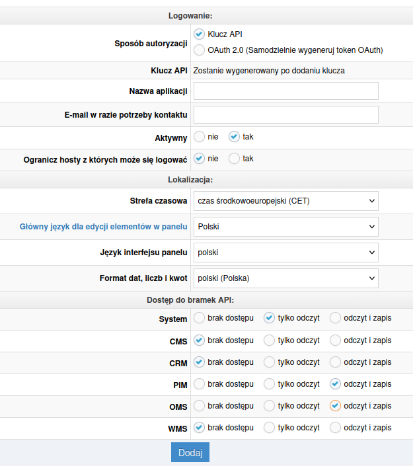This screenshot has width=413, height=474.
Task: Open main editing language dropdown
Action: point(285,227)
